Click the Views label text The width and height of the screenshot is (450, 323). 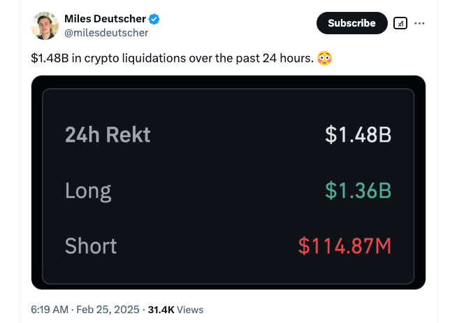(x=190, y=310)
